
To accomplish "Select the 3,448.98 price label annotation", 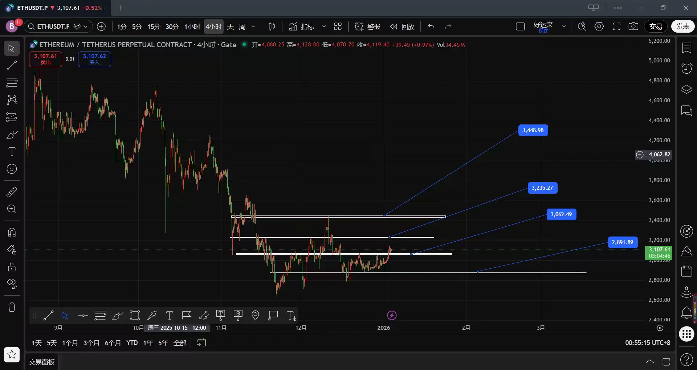I will 533,130.
